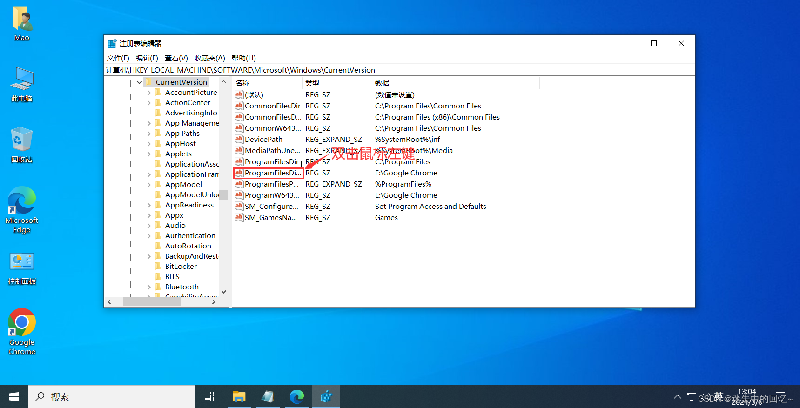Expand the Authentication key

coord(149,236)
